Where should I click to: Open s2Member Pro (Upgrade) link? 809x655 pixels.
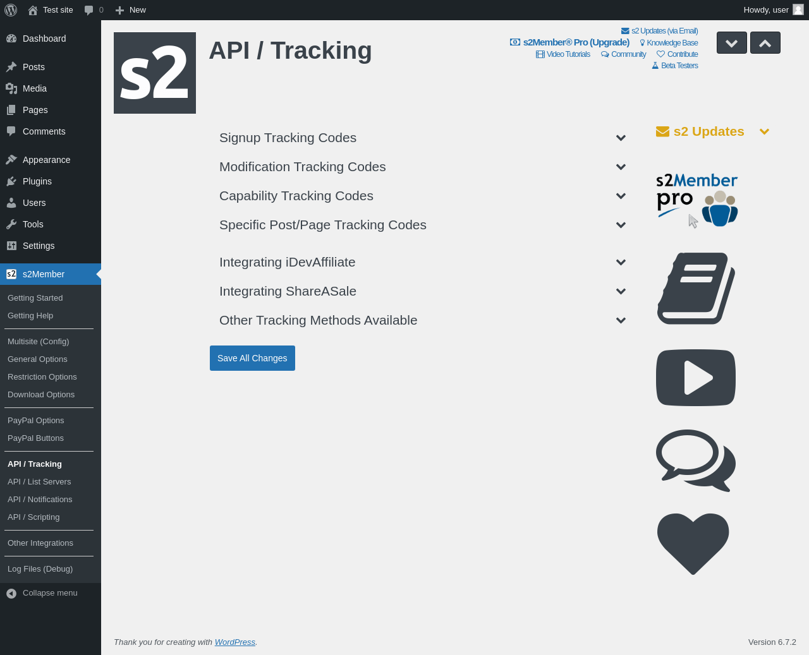(569, 42)
